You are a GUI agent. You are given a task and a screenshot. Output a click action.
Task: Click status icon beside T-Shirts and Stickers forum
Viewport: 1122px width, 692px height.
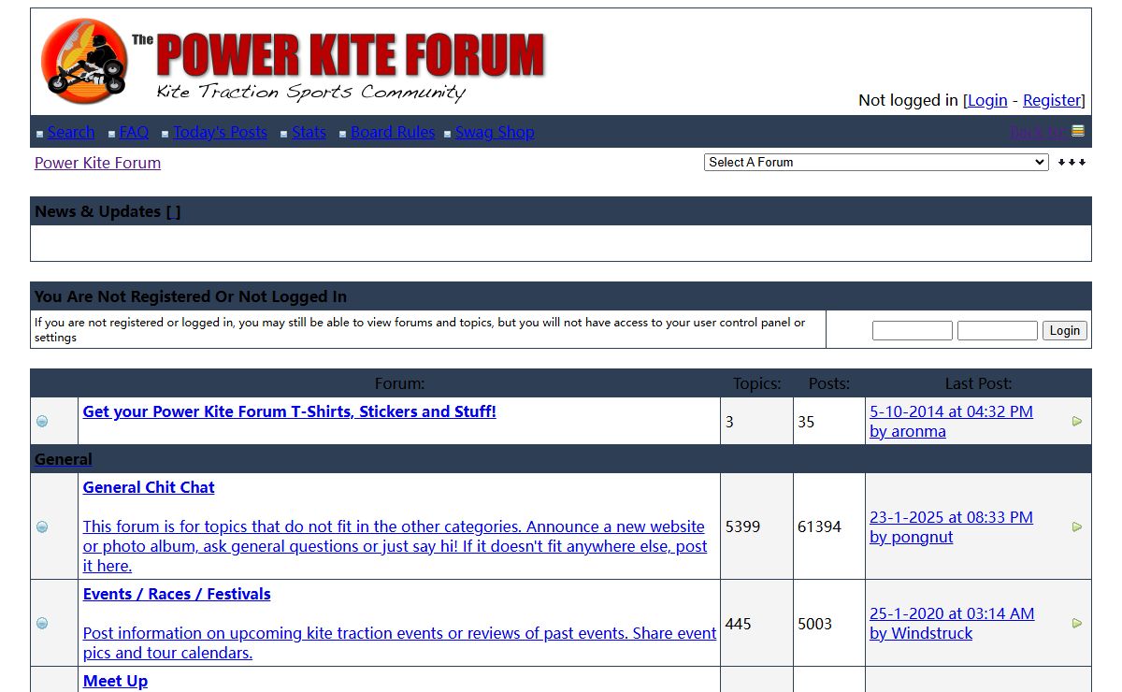42,422
